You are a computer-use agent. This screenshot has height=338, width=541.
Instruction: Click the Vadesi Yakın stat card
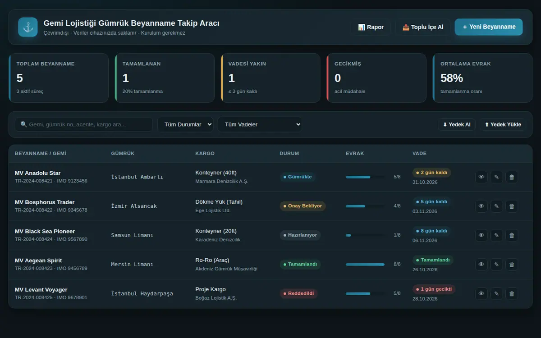(x=270, y=78)
